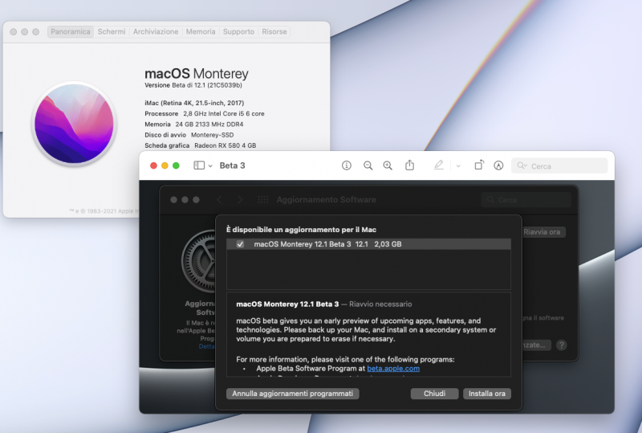Maximize the Beta 3 Preview window
This screenshot has height=433, width=642.
176,165
